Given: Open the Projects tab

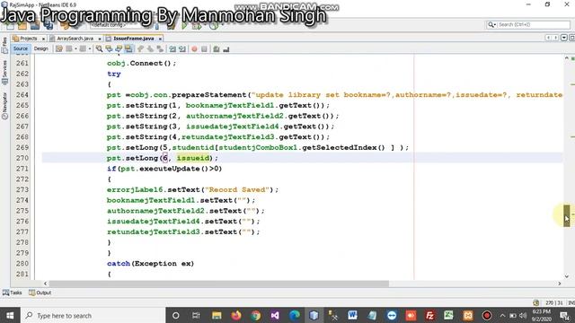Looking at the screenshot, I should pos(28,39).
